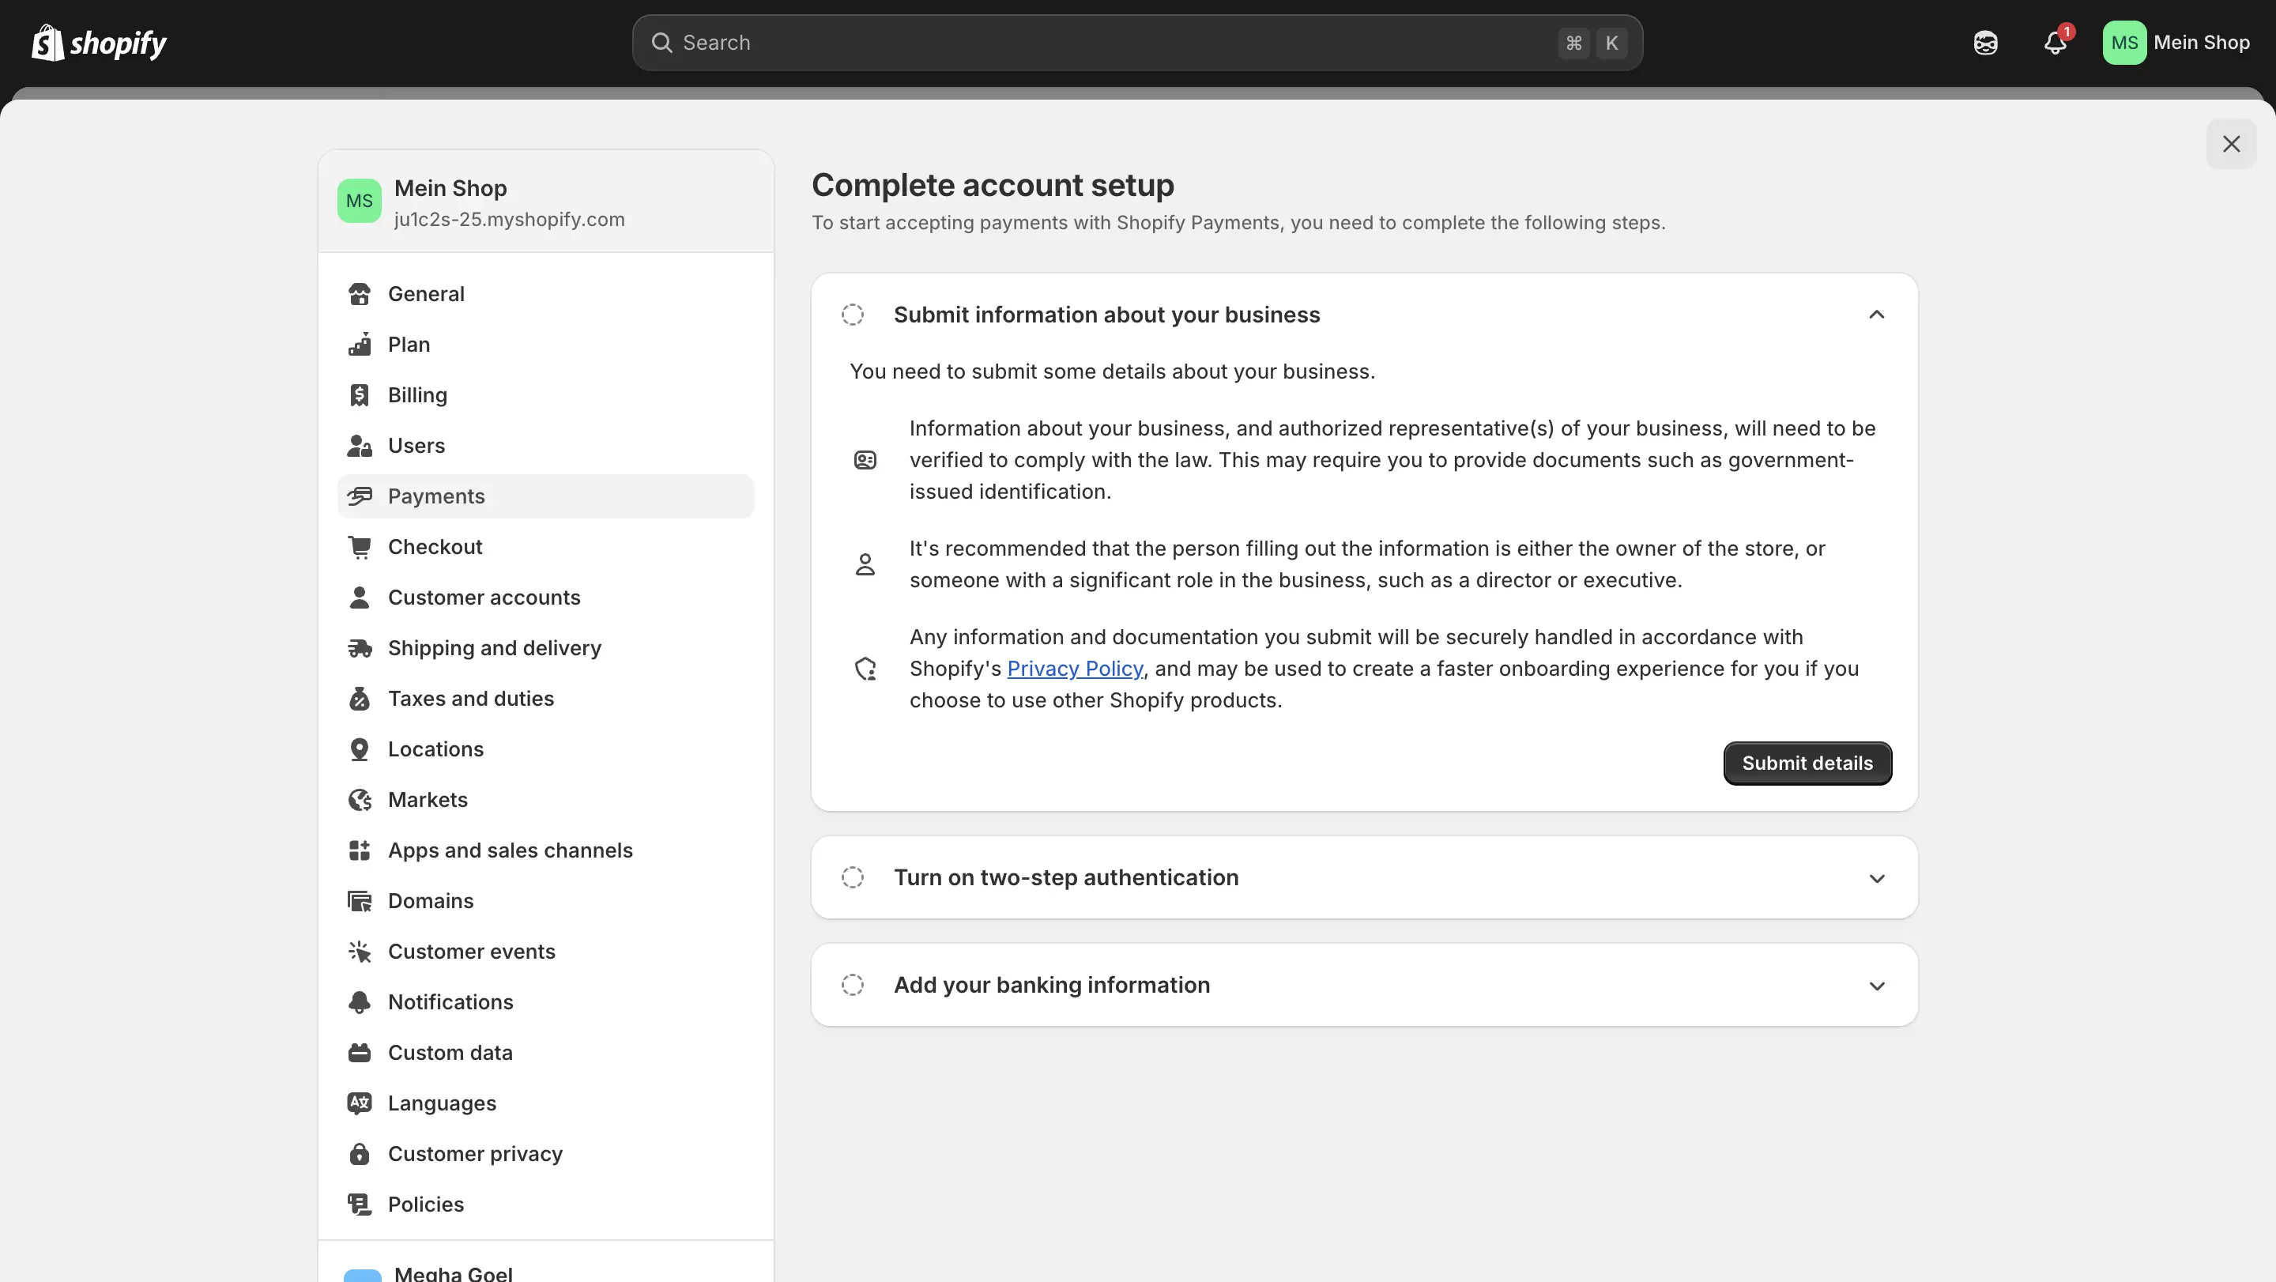Open Languages settings
The height and width of the screenshot is (1282, 2276).
click(x=545, y=1103)
